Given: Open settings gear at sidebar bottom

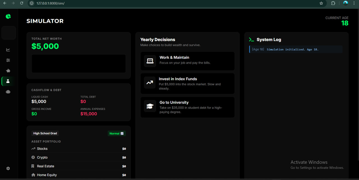Looking at the screenshot, I should point(8,168).
